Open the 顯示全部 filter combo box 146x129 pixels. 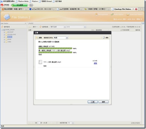58,27
